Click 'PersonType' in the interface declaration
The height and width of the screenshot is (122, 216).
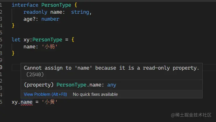tap(56, 5)
